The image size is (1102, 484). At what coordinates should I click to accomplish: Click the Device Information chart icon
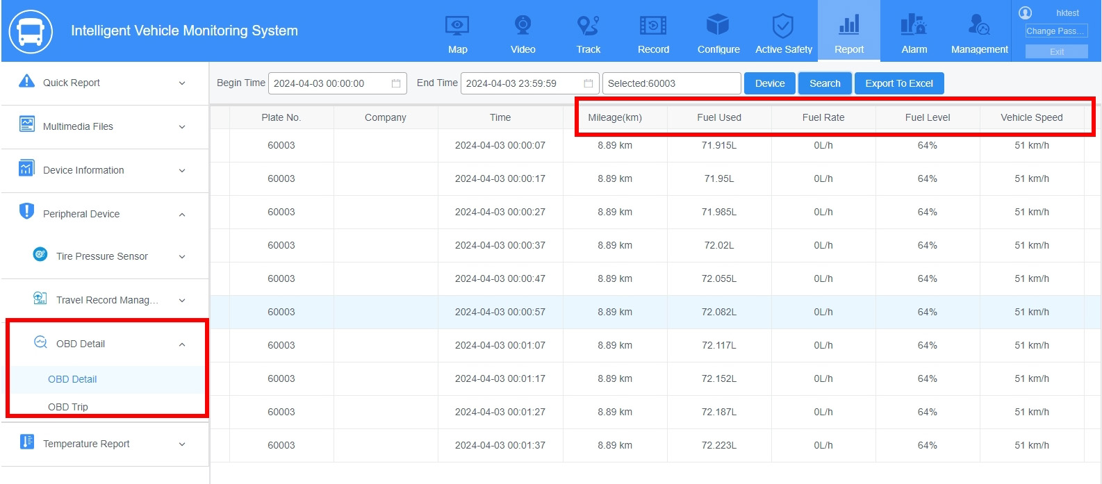coord(26,168)
